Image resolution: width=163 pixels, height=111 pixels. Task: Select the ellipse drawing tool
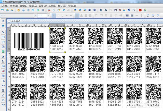click(x=3, y=42)
